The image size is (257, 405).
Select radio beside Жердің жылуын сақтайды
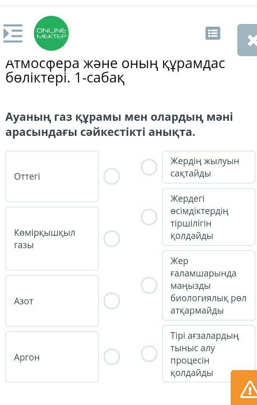pyautogui.click(x=149, y=167)
